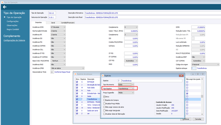This screenshot has width=221, height=125.
Task: Toggle the Ativo checkbox in Espécies
Action: coord(104,97)
